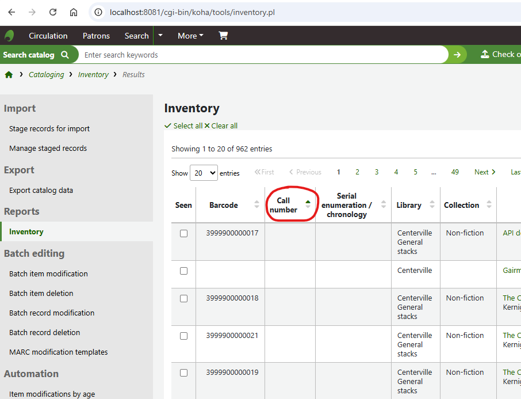
Task: Go to Next page of results
Action: (485, 172)
